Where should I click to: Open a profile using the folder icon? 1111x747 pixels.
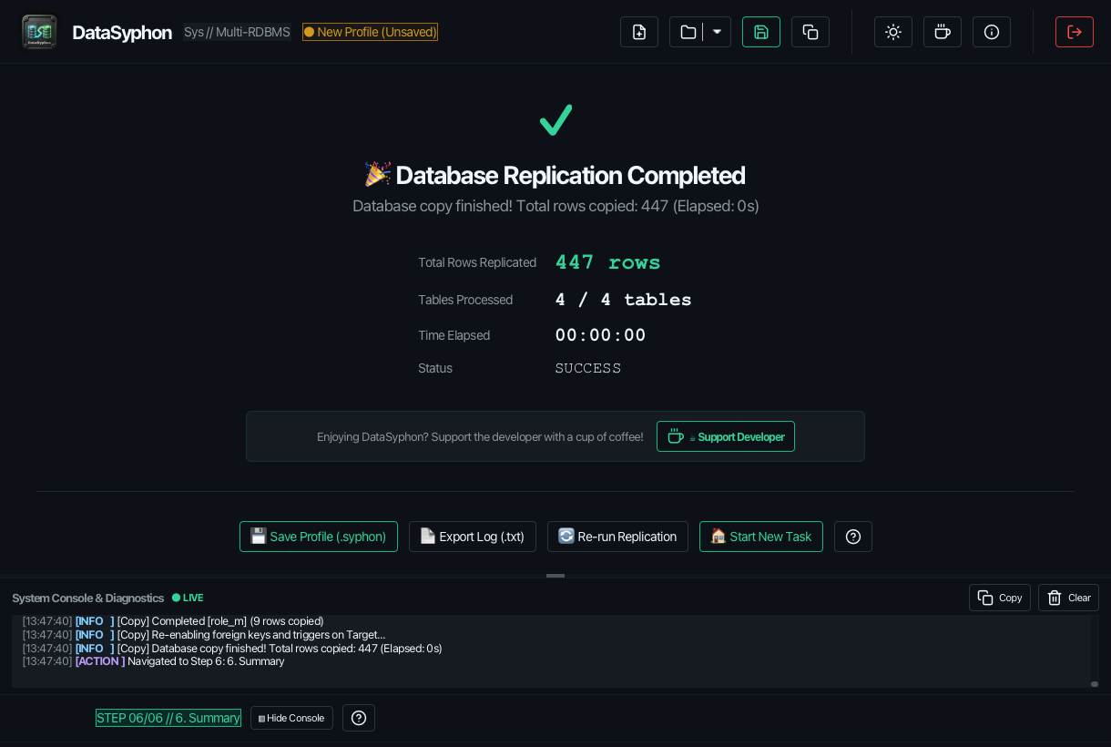point(688,32)
